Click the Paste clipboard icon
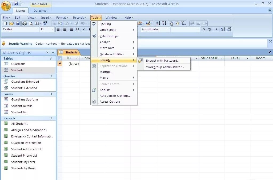Viewport: 273px width, 180px height. [x=67, y=23]
